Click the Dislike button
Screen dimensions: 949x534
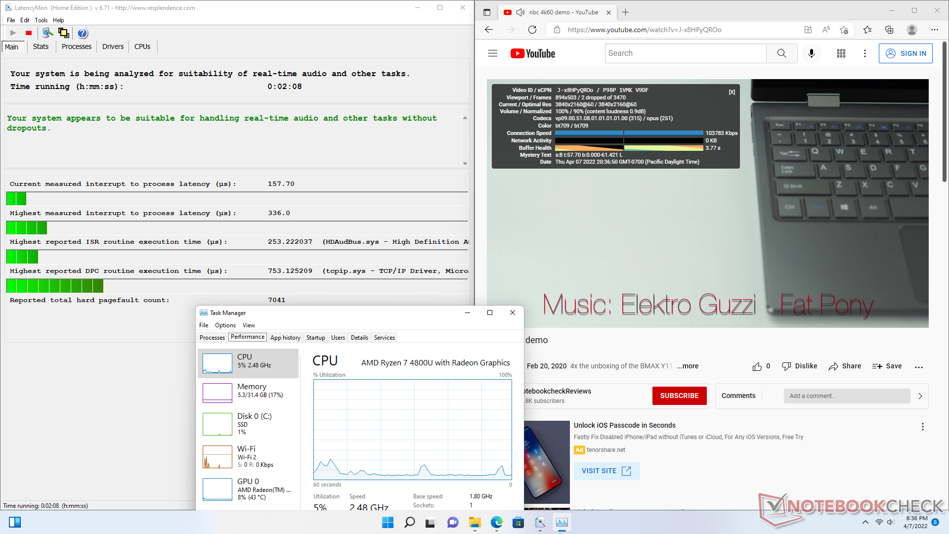[x=799, y=366]
